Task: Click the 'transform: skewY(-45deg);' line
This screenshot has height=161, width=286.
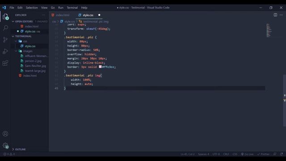Action: (89, 29)
